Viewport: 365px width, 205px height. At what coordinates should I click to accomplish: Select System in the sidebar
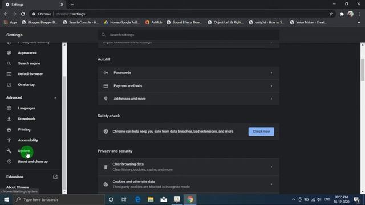click(24, 151)
